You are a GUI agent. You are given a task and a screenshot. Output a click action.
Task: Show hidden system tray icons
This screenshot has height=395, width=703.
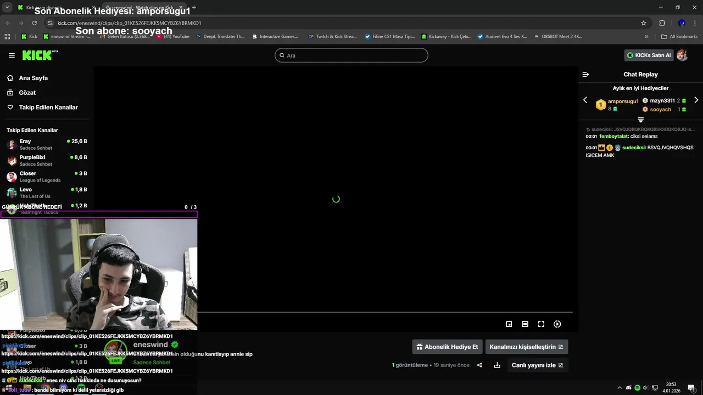pos(620,388)
